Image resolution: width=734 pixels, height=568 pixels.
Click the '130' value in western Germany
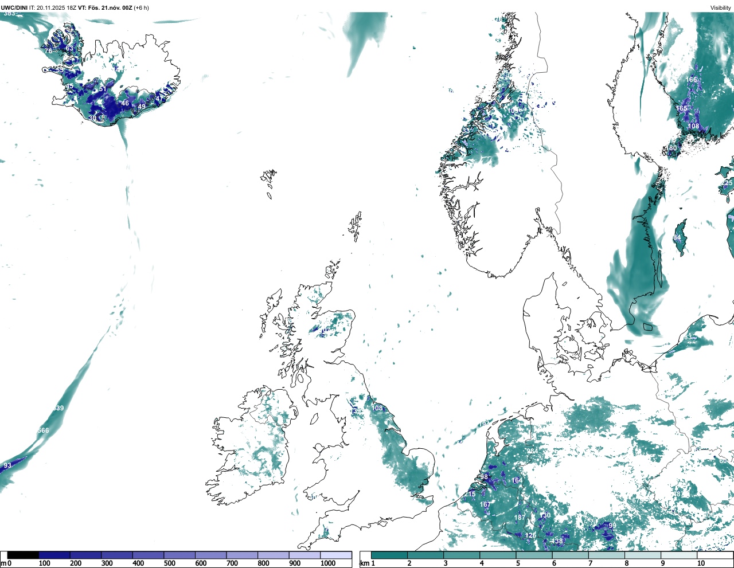(545, 515)
